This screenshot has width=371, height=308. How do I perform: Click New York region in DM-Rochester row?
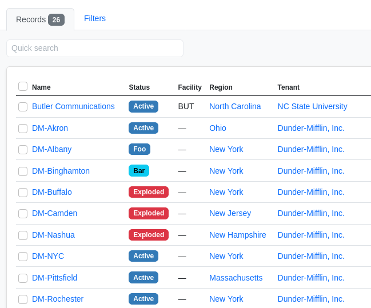[x=226, y=299]
